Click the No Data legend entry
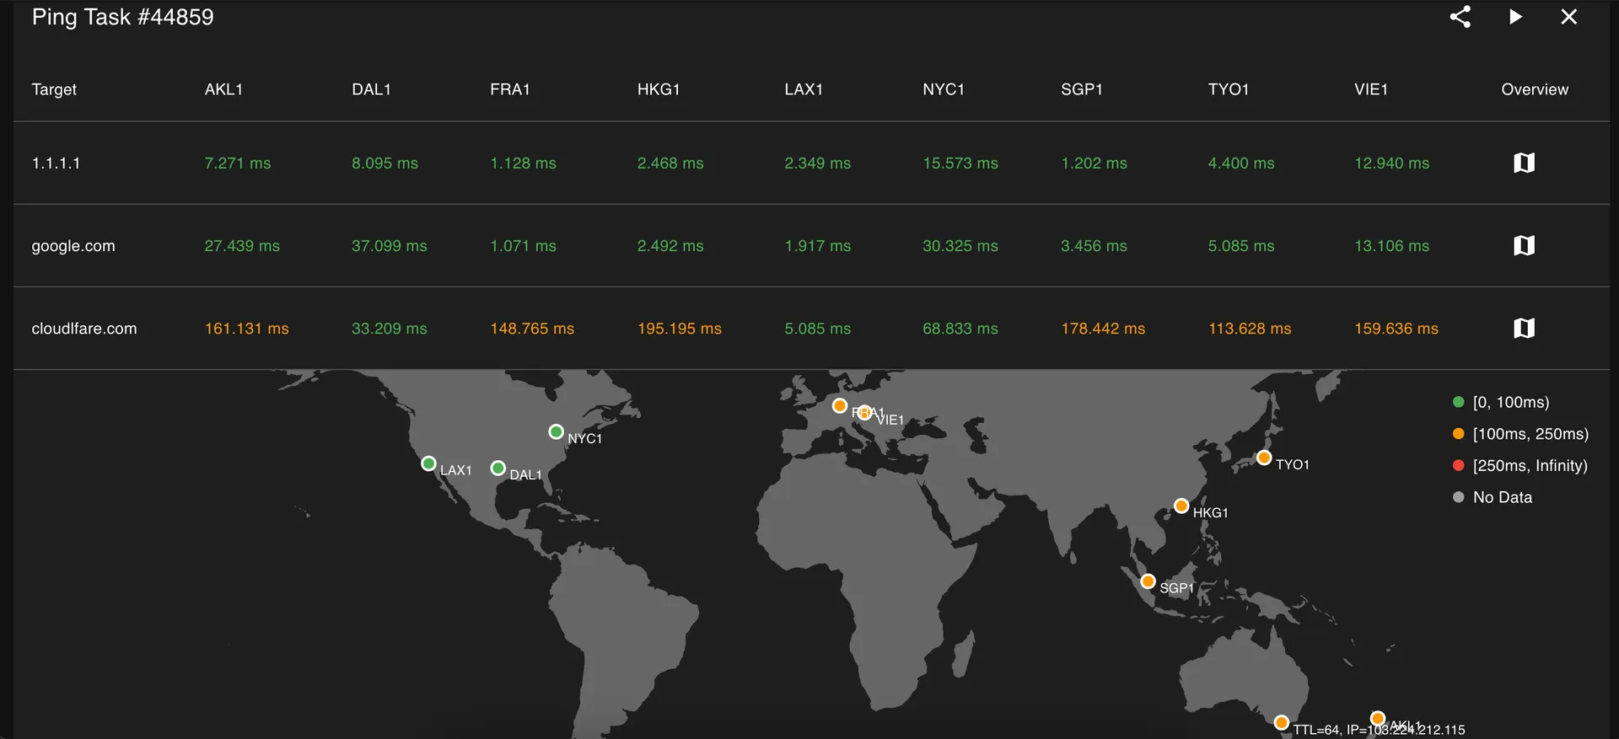This screenshot has width=1619, height=739. [1502, 497]
